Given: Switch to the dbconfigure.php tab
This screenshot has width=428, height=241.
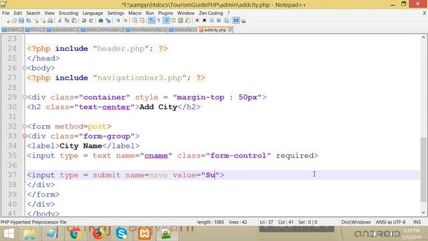Looking at the screenshot, I should [x=146, y=29].
